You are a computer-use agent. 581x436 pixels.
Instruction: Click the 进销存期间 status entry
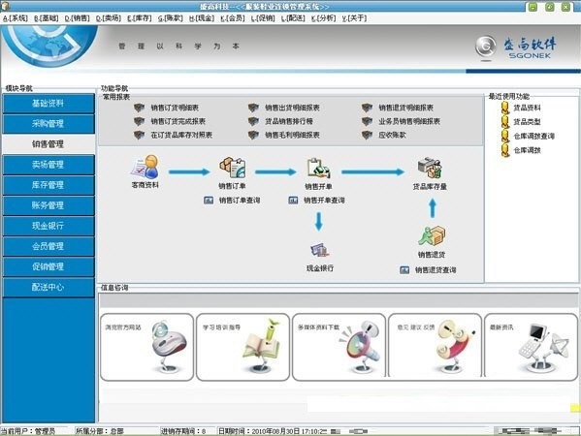[x=183, y=431]
